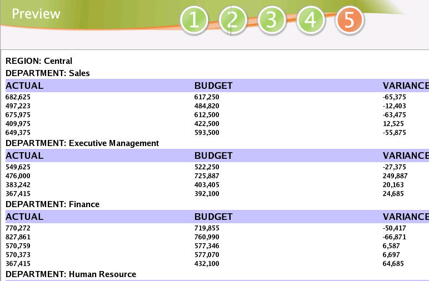Click VARIANCE header under Finance
The image size is (429, 281).
[406, 217]
